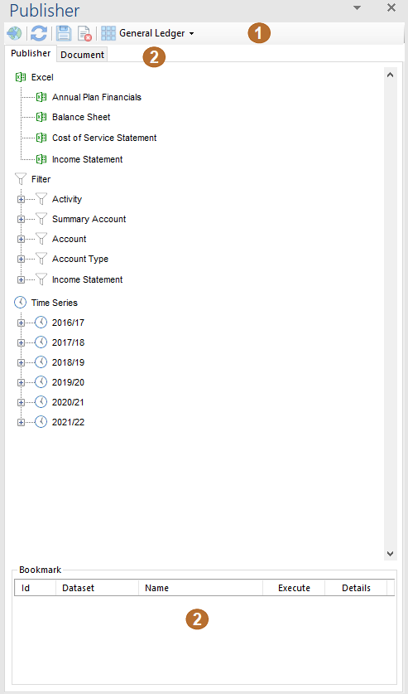This screenshot has width=408, height=694.
Task: Expand the Summary Account filter node
Action: click(x=21, y=219)
